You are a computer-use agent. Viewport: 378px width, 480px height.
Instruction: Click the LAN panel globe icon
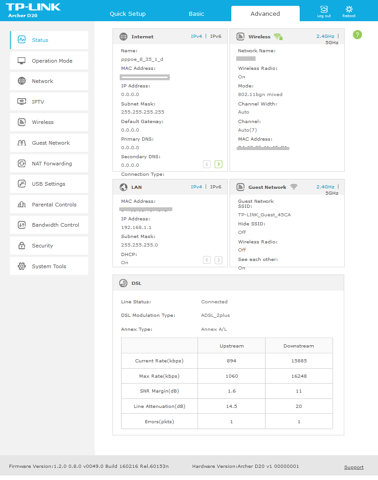click(123, 187)
